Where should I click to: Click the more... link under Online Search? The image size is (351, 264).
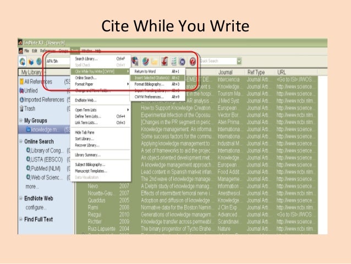pos(32,186)
